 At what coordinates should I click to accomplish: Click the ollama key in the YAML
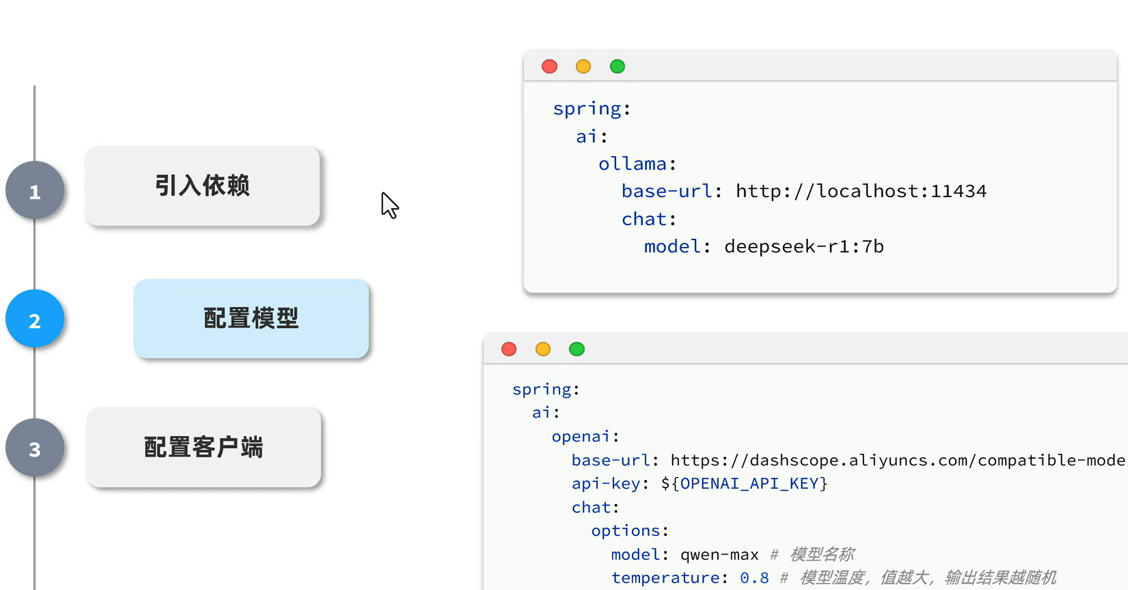click(632, 164)
